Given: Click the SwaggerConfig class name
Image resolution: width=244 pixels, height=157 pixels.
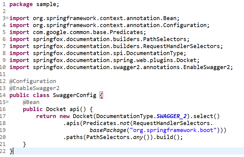Looking at the screenshot, I should [x=74, y=95].
